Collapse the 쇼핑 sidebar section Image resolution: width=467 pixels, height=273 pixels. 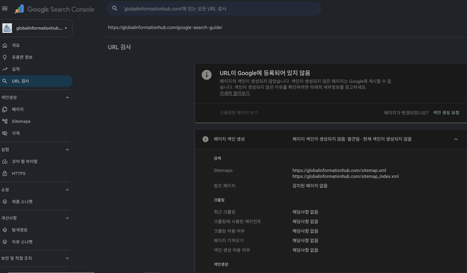tap(67, 190)
